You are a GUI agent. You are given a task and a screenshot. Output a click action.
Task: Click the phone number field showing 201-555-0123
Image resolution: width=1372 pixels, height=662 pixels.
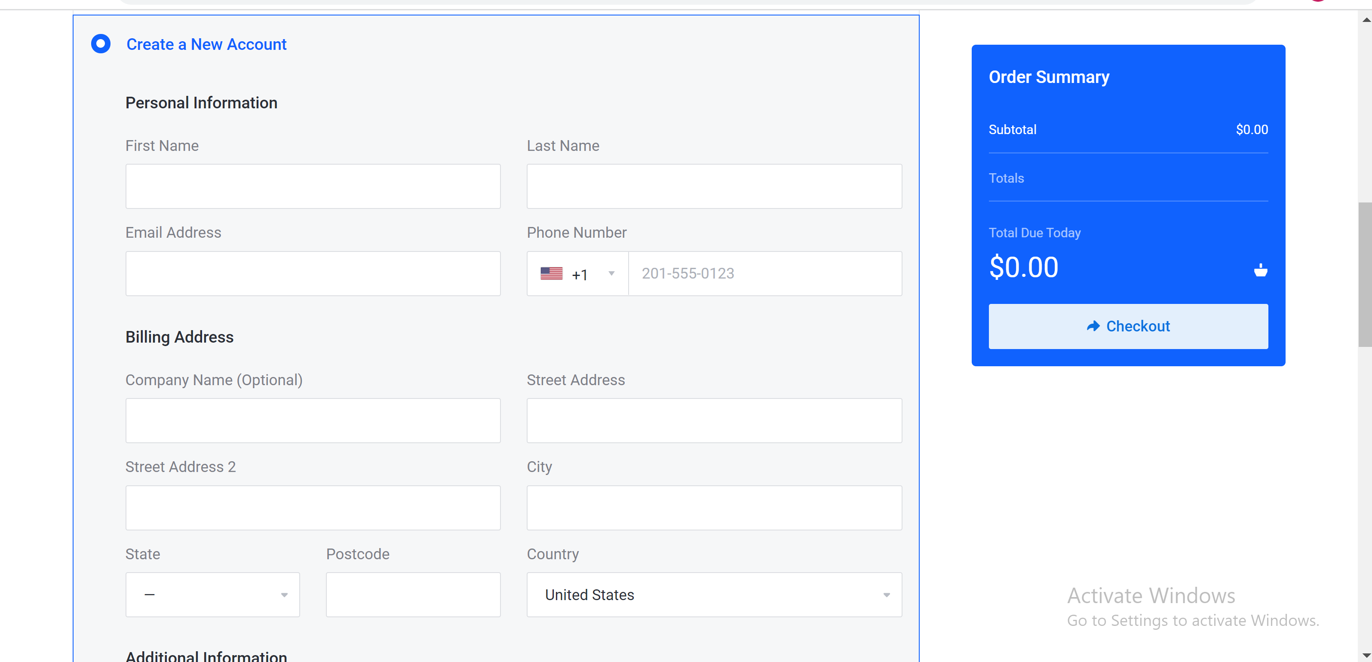coord(765,274)
